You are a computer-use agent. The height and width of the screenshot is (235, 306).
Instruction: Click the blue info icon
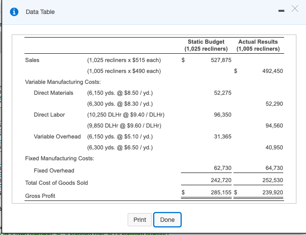[14, 12]
